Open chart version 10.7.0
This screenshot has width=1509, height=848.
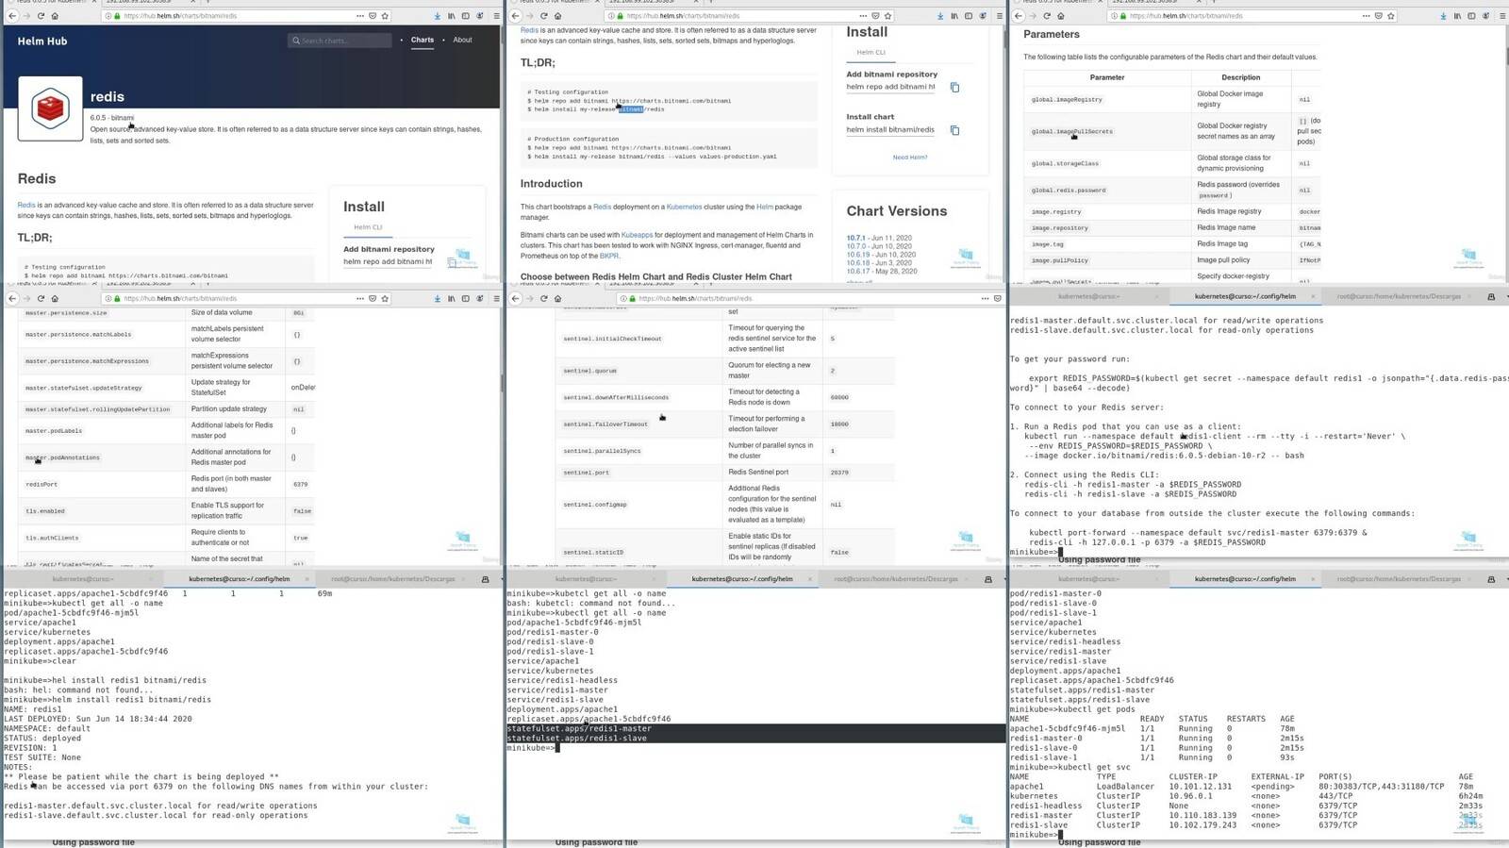[856, 246]
